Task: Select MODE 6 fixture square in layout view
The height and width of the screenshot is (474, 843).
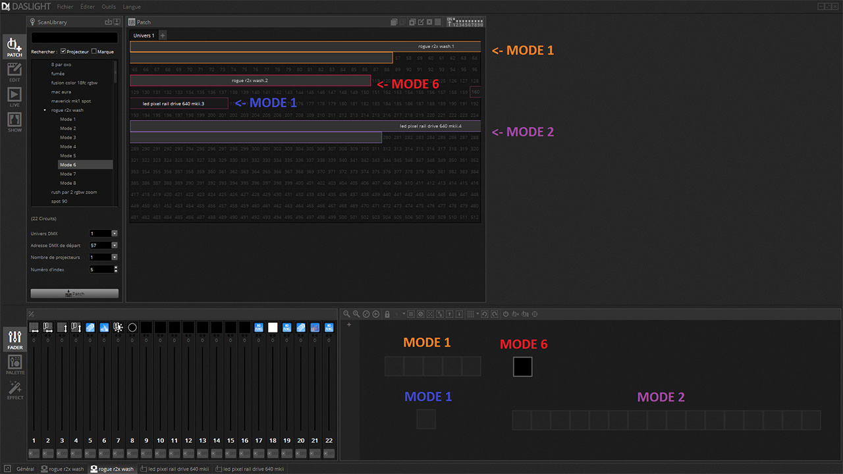Action: click(522, 367)
